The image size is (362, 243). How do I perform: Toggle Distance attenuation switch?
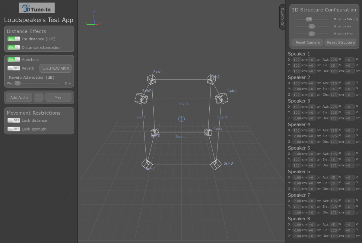(14, 47)
